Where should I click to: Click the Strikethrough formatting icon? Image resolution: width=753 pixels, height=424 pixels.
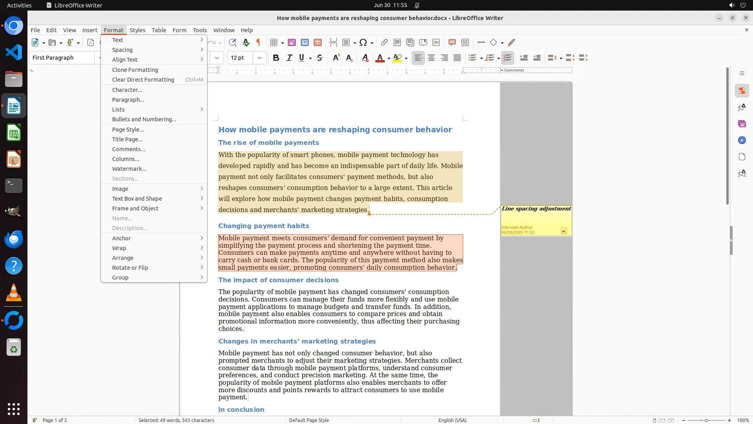tap(320, 58)
